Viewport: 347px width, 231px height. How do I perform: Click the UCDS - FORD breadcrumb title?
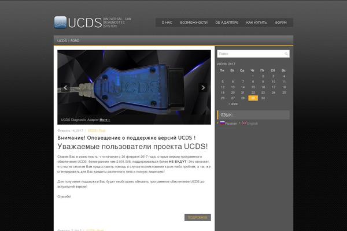pyautogui.click(x=68, y=40)
